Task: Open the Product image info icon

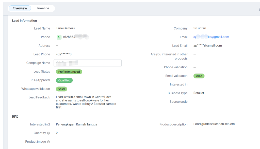Action: coord(48,142)
